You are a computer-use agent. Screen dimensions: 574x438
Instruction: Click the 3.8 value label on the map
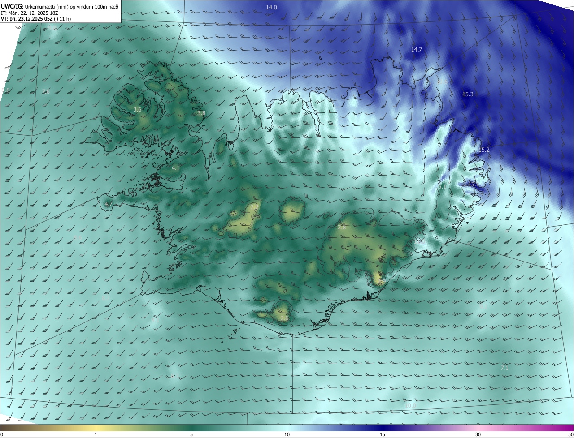(x=201, y=113)
